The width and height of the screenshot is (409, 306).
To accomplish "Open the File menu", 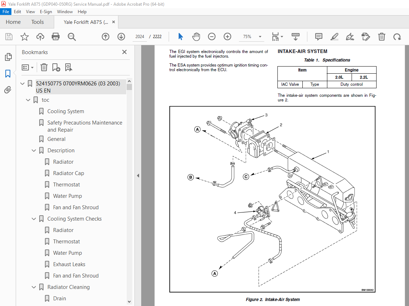I will point(6,12).
